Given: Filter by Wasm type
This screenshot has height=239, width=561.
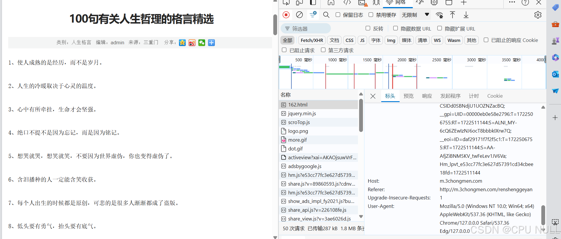Looking at the screenshot, I should click(454, 40).
